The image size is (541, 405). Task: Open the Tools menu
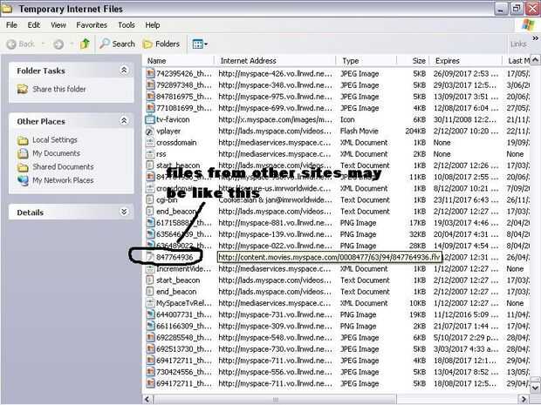[127, 25]
